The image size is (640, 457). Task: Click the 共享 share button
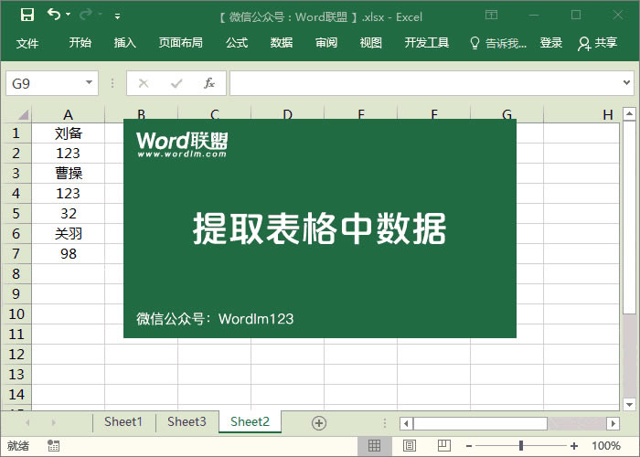pyautogui.click(x=597, y=43)
